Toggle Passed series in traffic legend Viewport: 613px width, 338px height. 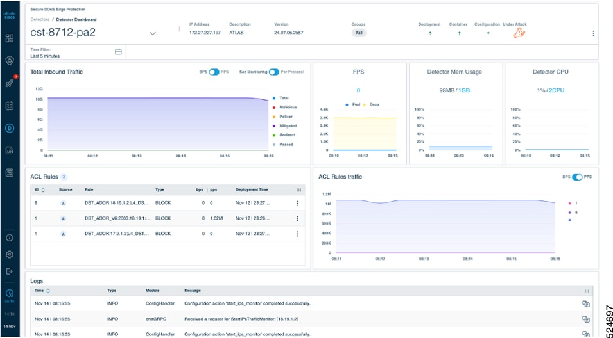pyautogui.click(x=282, y=144)
